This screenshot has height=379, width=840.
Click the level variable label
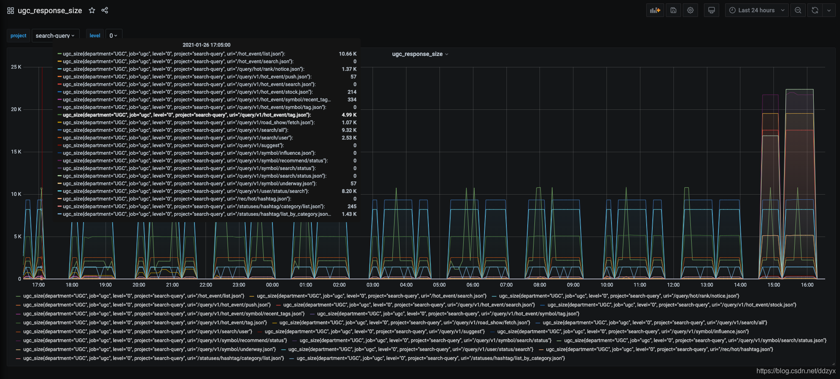click(x=95, y=36)
